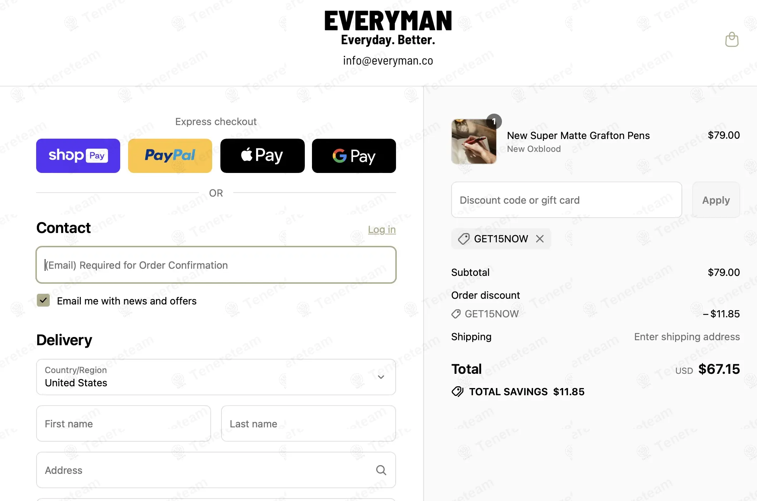This screenshot has width=757, height=501.
Task: Click the order discount GET15NOW tag icon
Action: [x=456, y=314]
